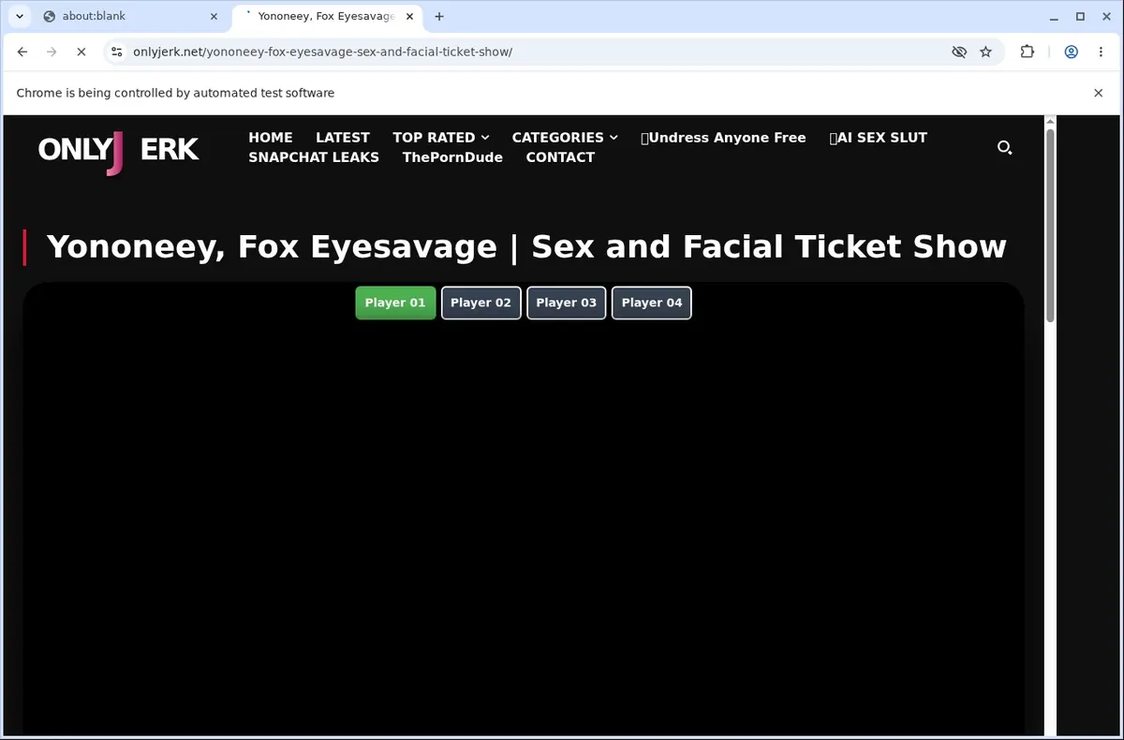Open the site search magnifier icon
Image resolution: width=1124 pixels, height=740 pixels.
coord(1005,147)
